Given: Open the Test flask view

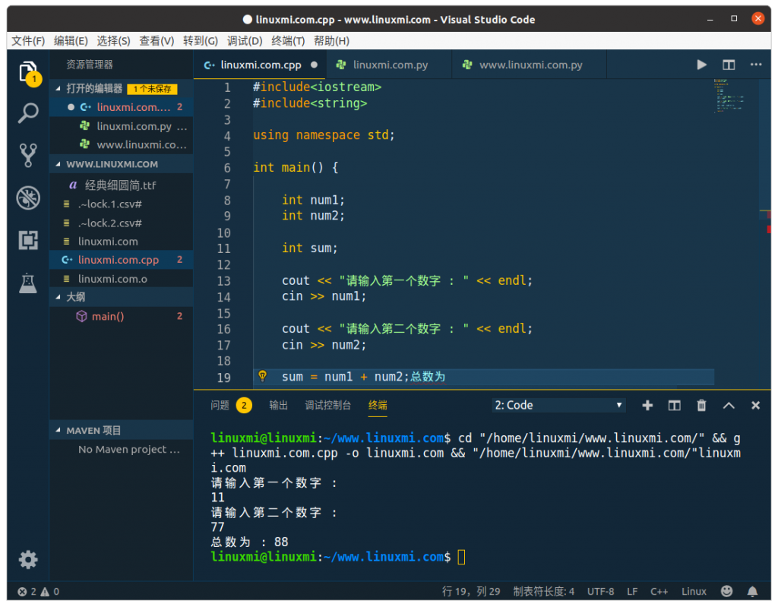Looking at the screenshot, I should (x=28, y=283).
